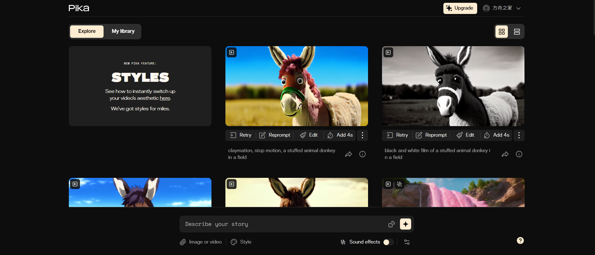595x255 pixels.
Task: Click the sparkle generate button
Action: (x=405, y=224)
